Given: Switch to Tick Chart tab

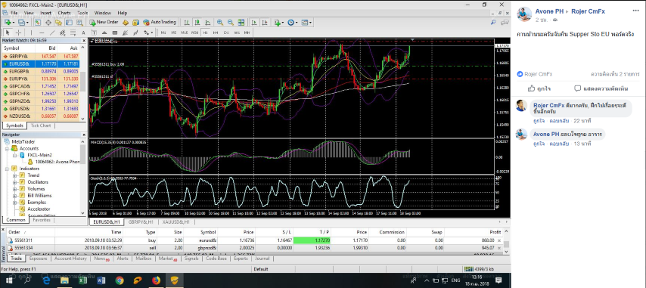Looking at the screenshot, I should click(x=40, y=125).
